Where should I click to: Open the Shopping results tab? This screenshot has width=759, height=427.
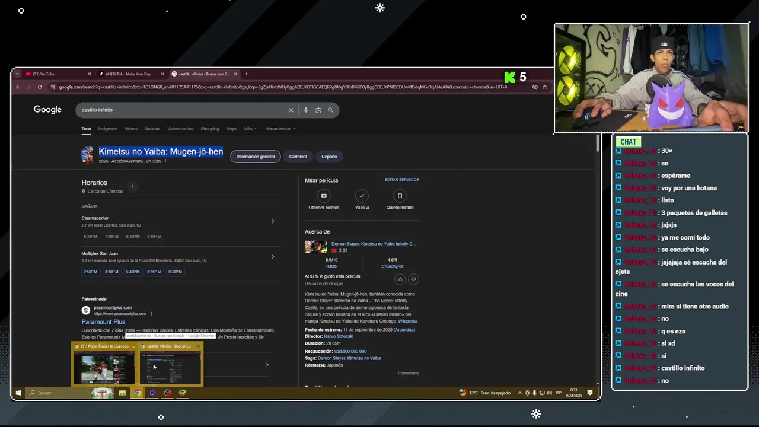coord(210,129)
